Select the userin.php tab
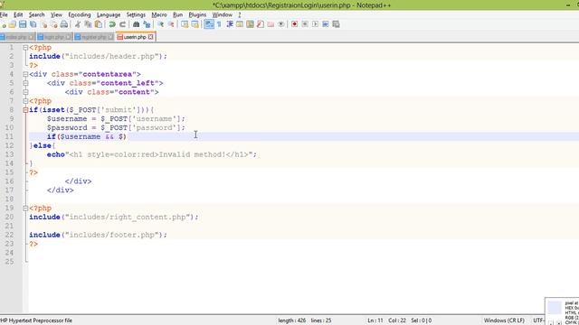Viewport: 579px width, 325px height. [x=135, y=37]
